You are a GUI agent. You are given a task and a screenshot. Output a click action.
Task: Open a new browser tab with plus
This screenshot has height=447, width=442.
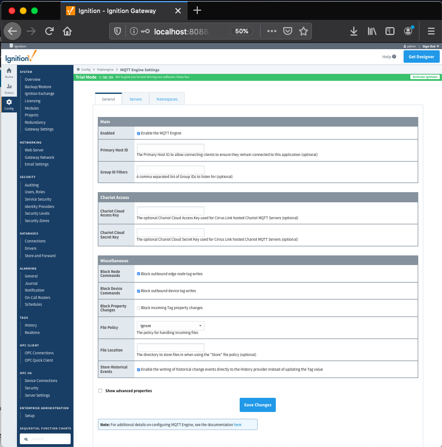click(x=197, y=11)
